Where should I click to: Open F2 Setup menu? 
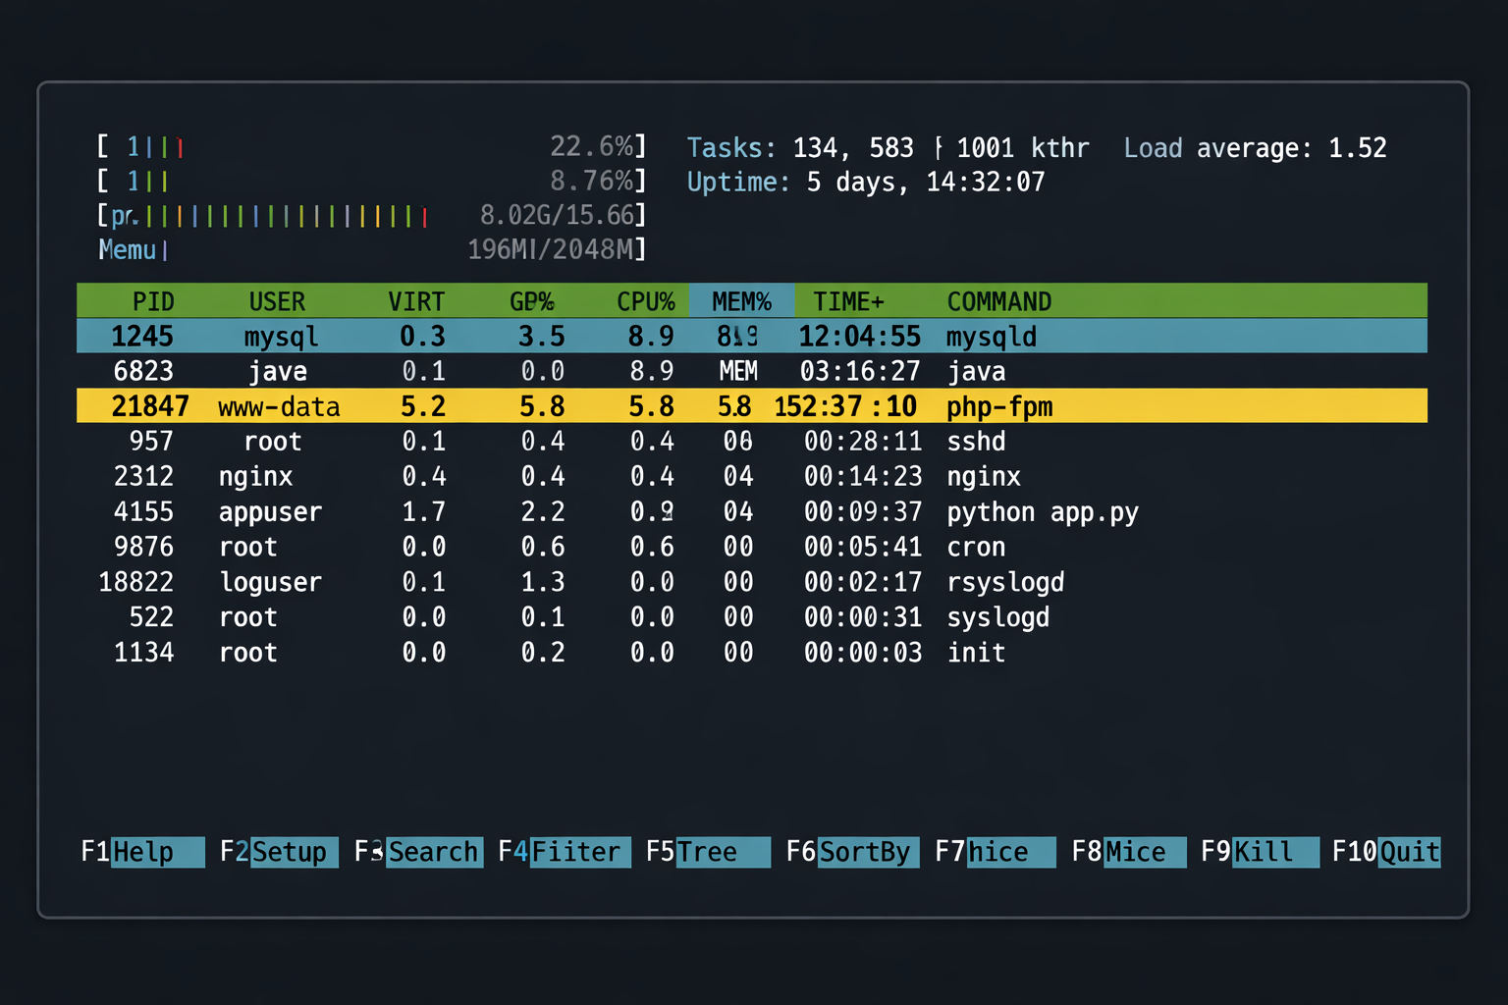click(x=278, y=852)
